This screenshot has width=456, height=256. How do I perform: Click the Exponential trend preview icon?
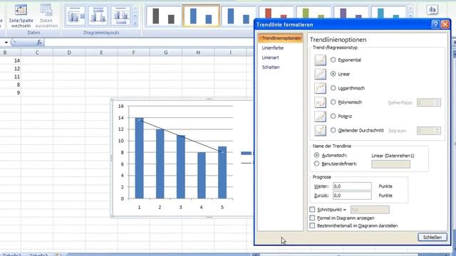click(320, 60)
